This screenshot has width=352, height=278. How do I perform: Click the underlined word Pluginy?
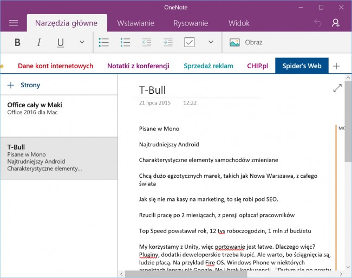(x=149, y=255)
